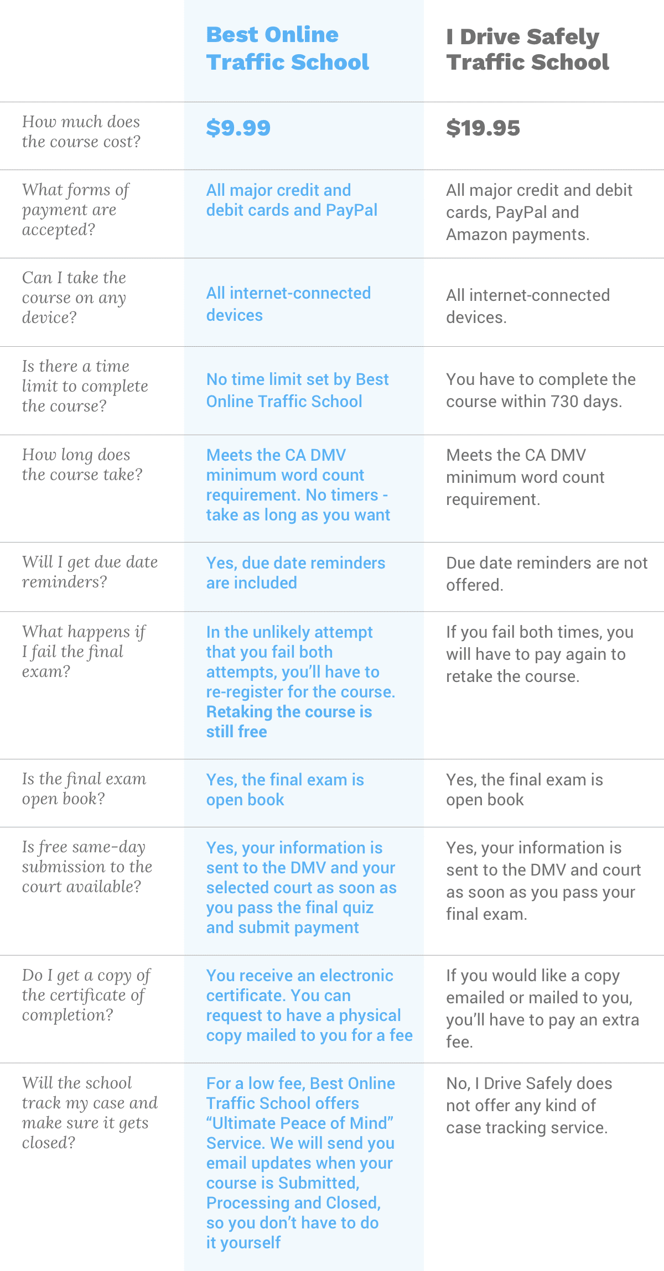The image size is (664, 1271).
Task: Click the Best Online Traffic School heading
Action: tap(287, 48)
